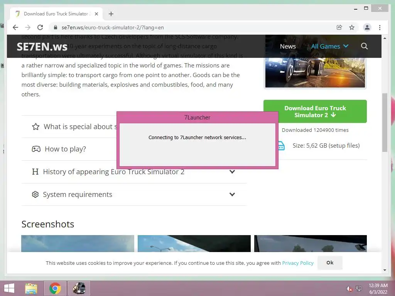Click the scrollbar up arrow
Viewport: 395px width, 296px height.
(x=385, y=38)
